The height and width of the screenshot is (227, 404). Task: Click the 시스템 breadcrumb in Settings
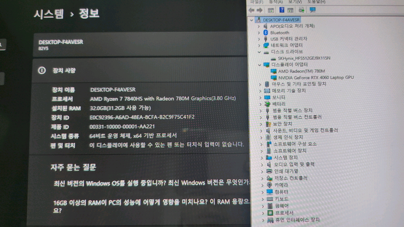pyautogui.click(x=49, y=14)
